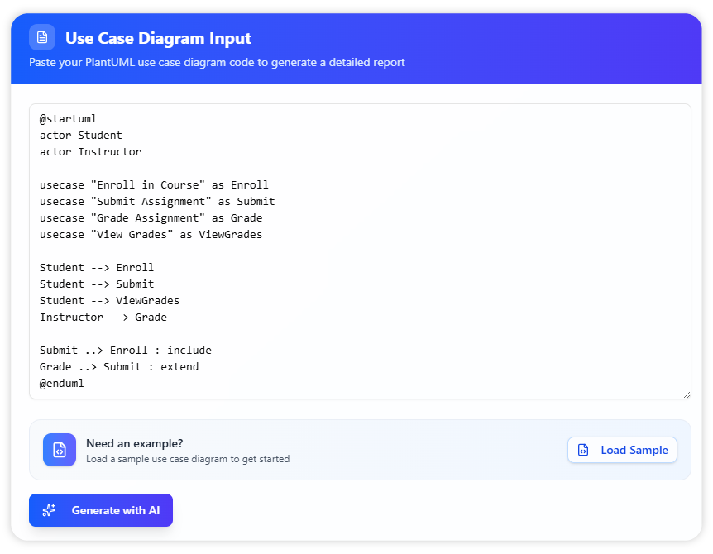Place cursor on the @startuml line
Screen dimensions: 713x554
click(x=68, y=119)
